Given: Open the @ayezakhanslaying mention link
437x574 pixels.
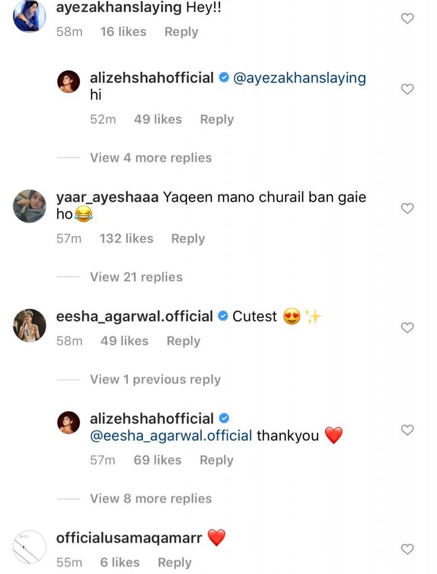Looking at the screenshot, I should 299,78.
